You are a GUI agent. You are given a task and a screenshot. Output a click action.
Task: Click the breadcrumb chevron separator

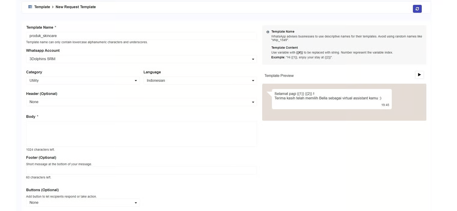tap(53, 7)
